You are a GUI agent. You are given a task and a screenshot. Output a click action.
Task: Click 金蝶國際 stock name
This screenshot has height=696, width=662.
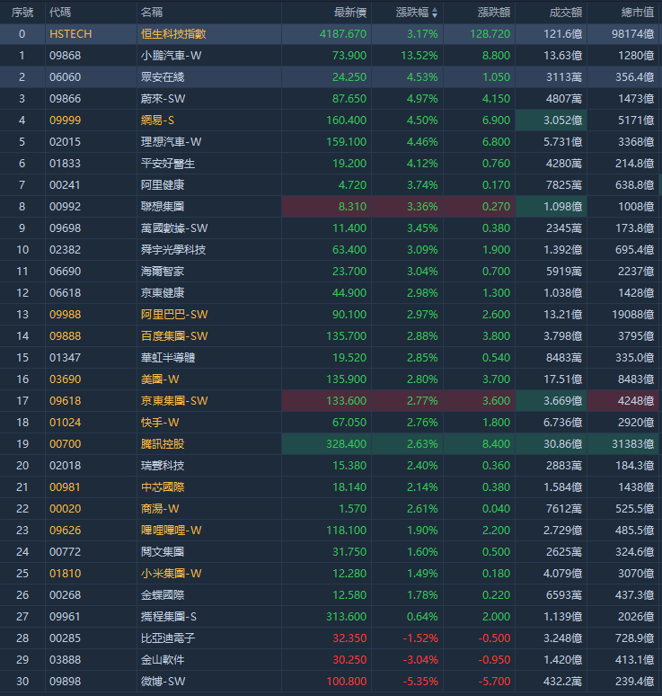click(163, 595)
